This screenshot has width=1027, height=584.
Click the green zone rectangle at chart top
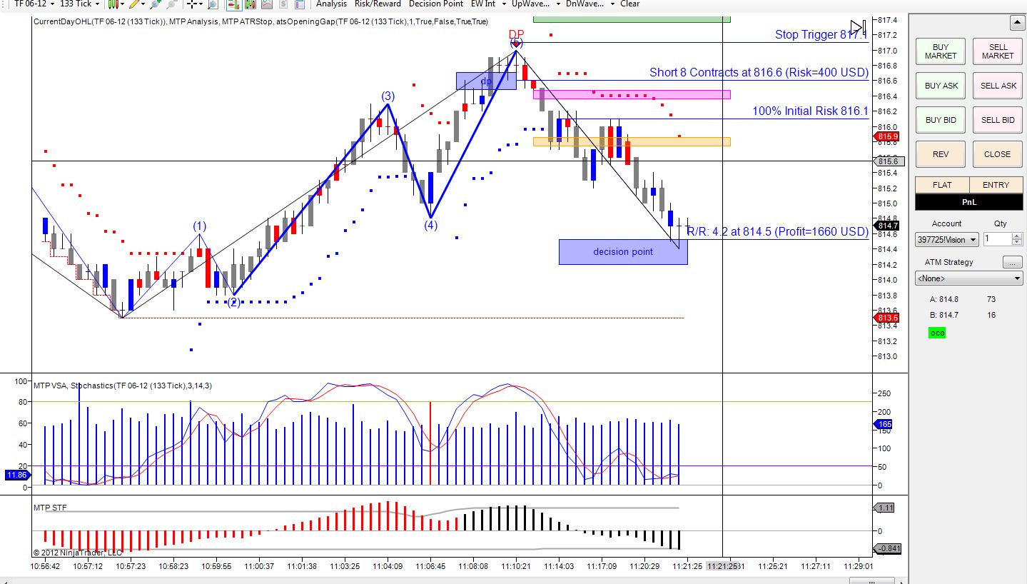click(632, 18)
